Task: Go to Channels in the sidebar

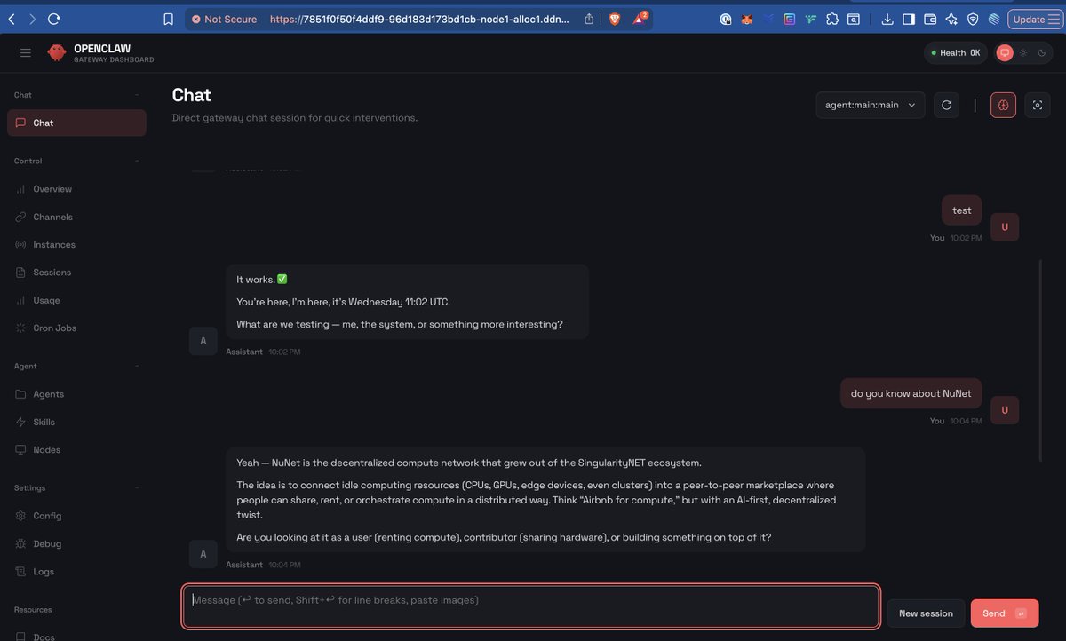Action: [76, 217]
